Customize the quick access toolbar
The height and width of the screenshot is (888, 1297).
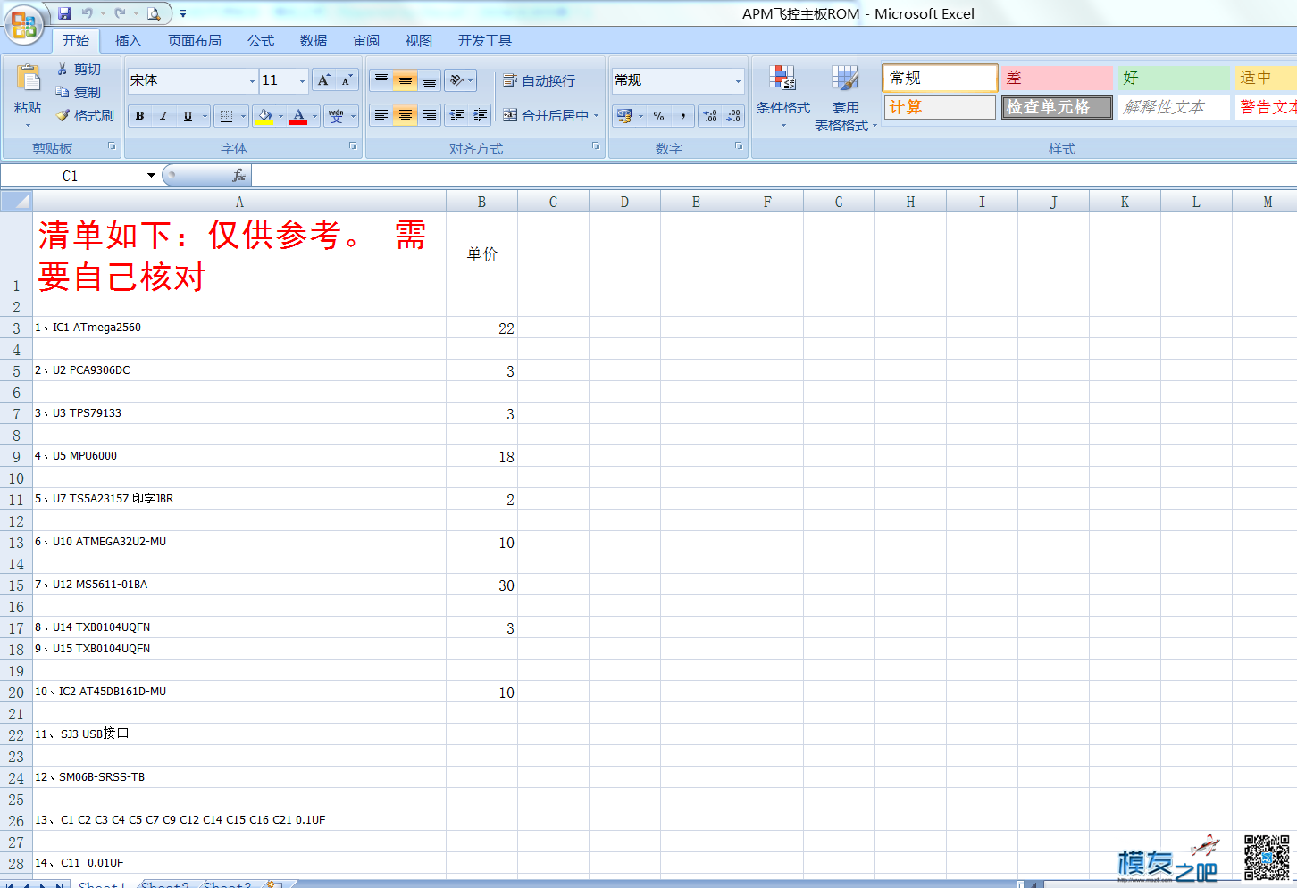tap(183, 13)
